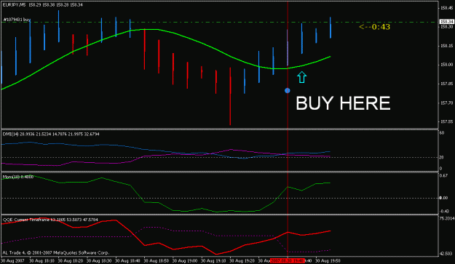This screenshot has width=455, height=264.
Task: Click the 158.45 price axis label
Action: click(x=446, y=8)
